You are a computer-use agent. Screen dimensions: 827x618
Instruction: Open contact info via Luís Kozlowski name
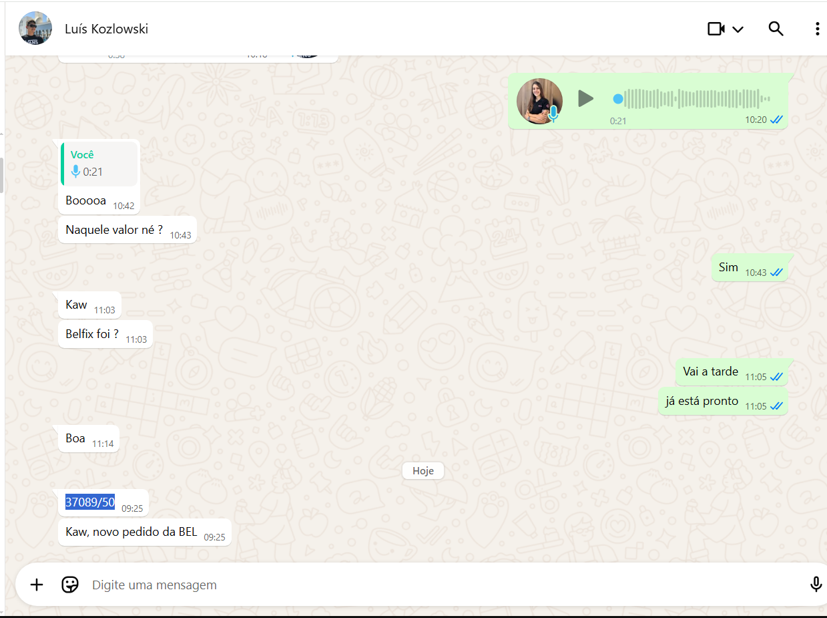tap(106, 29)
